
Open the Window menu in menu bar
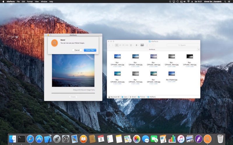tap(44, 1)
